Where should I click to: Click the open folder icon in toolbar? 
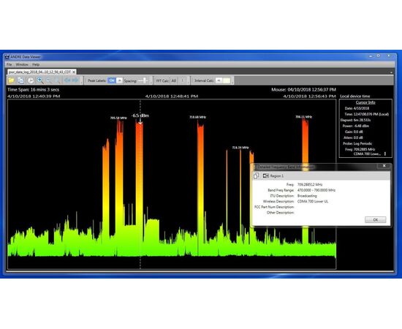tap(11, 80)
